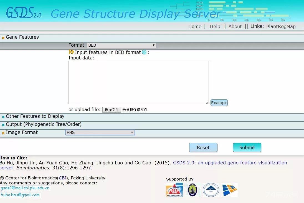
Task: Click inside the Input data text area
Action: pyautogui.click(x=139, y=82)
